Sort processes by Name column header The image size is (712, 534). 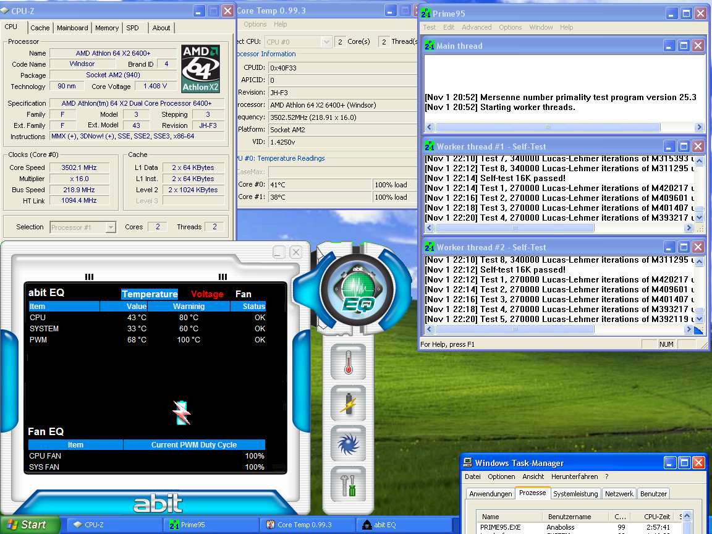pos(509,516)
